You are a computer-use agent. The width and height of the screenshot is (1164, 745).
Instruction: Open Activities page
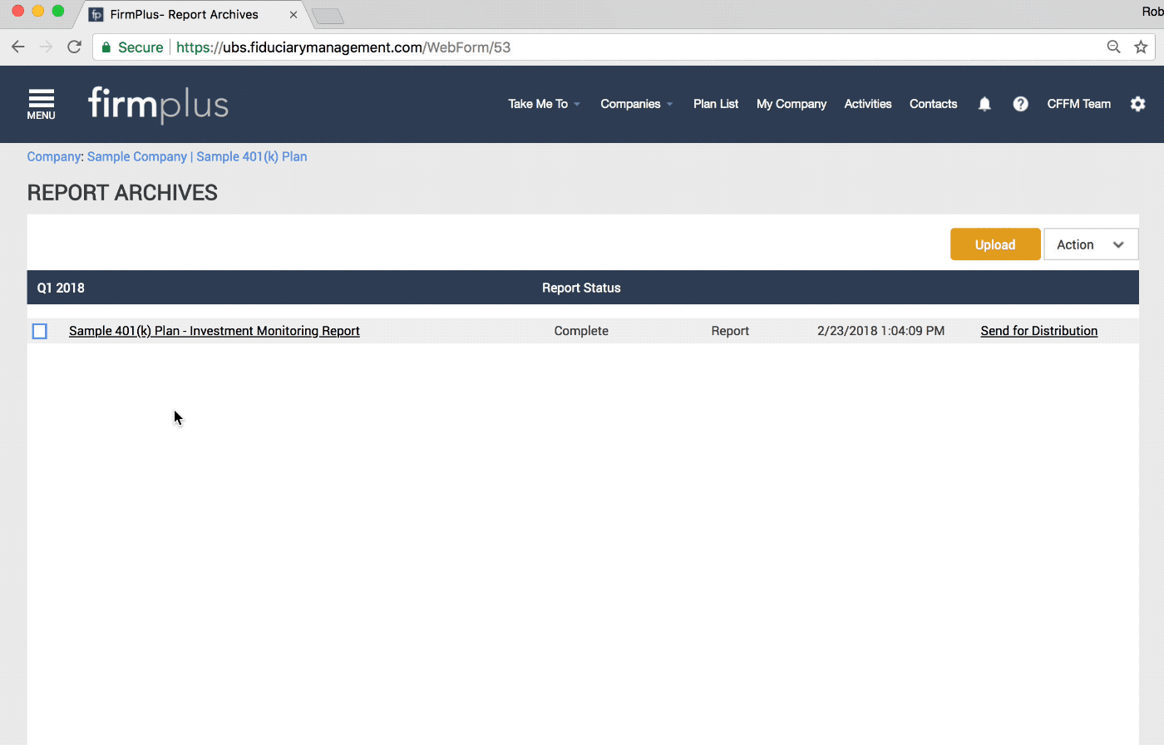(x=868, y=104)
